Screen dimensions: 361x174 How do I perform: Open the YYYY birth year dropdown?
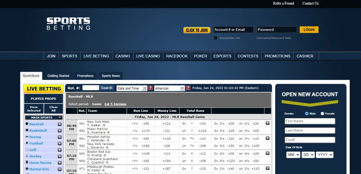click(324, 155)
